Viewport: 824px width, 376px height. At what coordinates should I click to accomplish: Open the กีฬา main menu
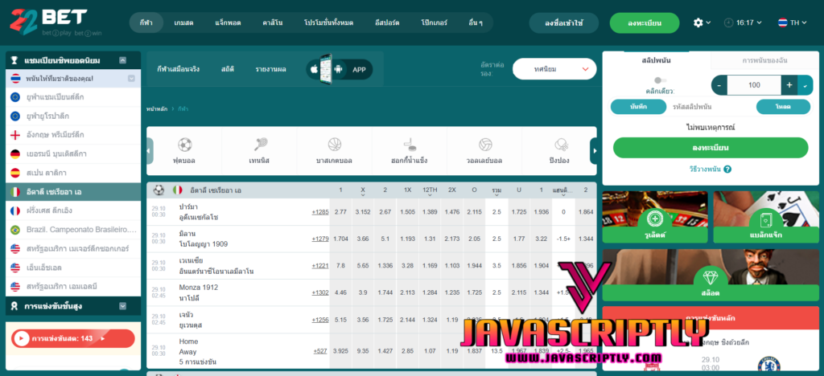(146, 22)
